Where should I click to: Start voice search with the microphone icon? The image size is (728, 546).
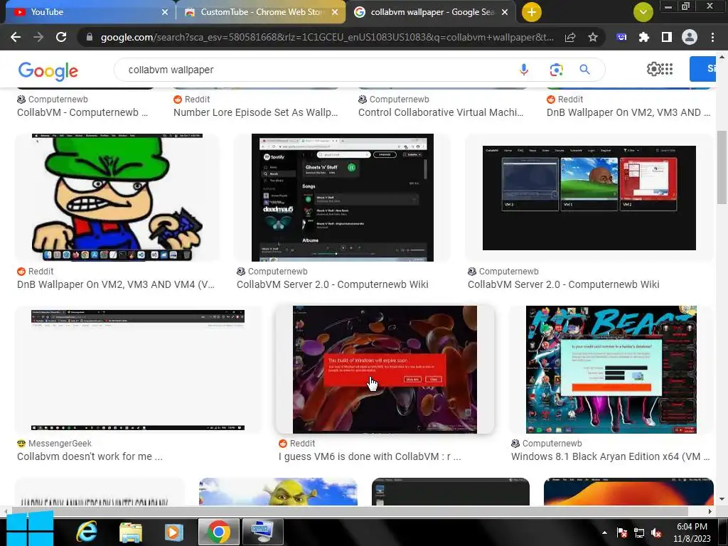524,70
